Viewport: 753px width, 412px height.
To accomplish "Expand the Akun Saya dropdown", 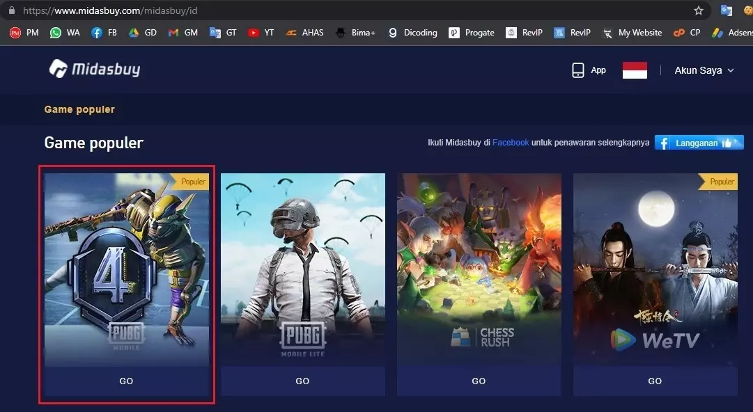I will click(x=704, y=70).
